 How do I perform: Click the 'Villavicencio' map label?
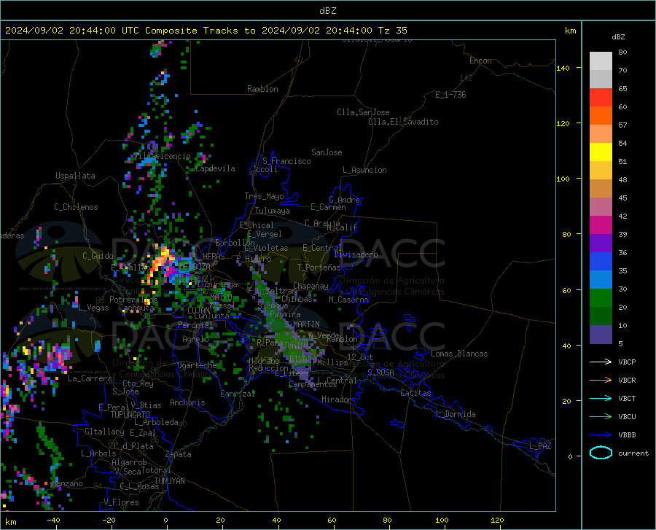[163, 156]
